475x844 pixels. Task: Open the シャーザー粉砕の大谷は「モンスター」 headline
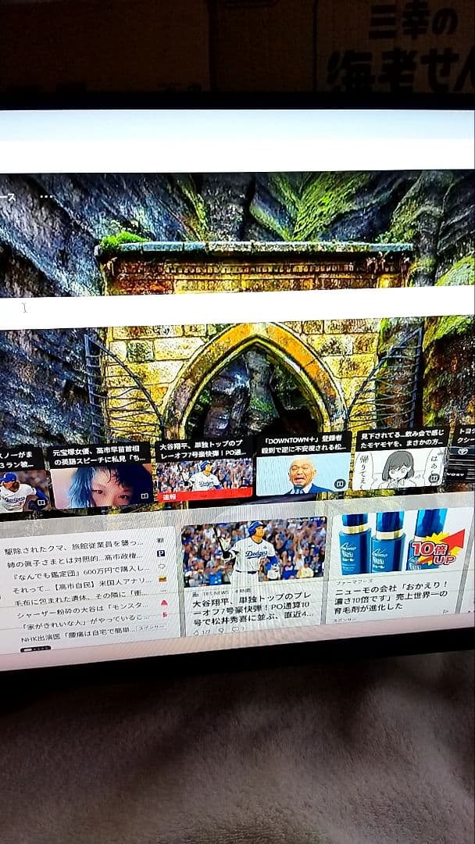point(82,615)
